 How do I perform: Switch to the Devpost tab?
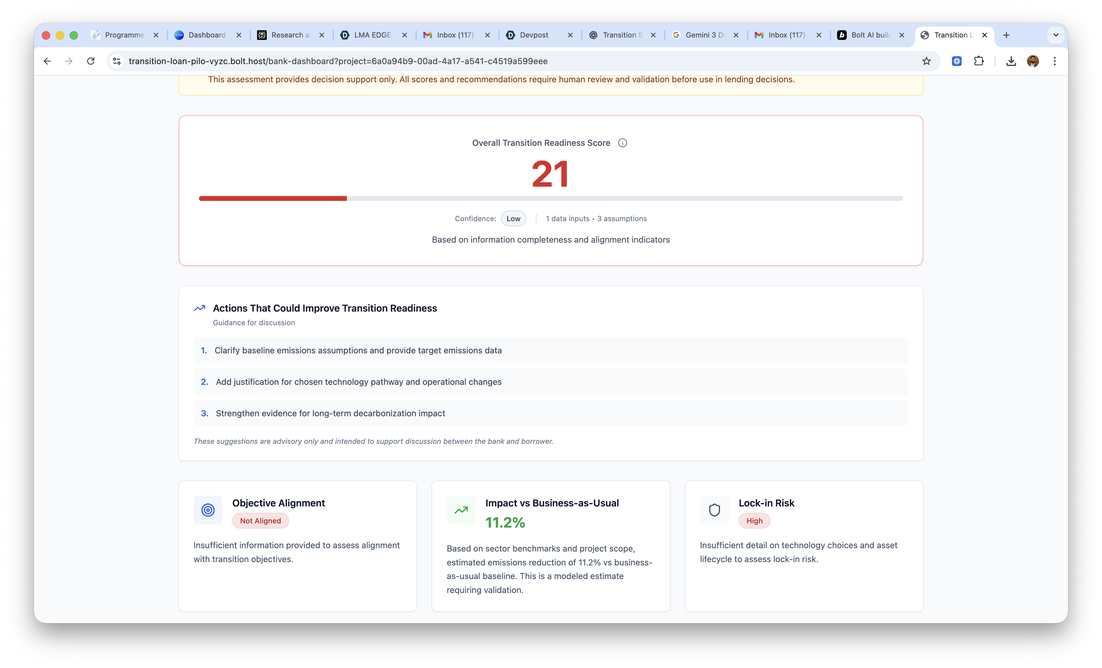[533, 35]
